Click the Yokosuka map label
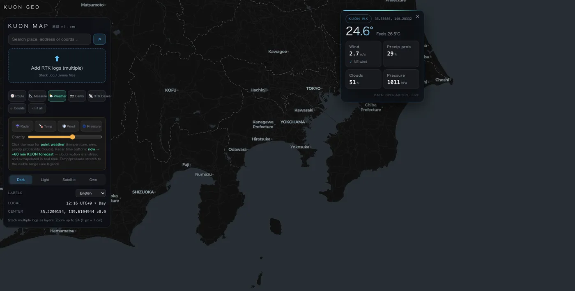 click(300, 147)
